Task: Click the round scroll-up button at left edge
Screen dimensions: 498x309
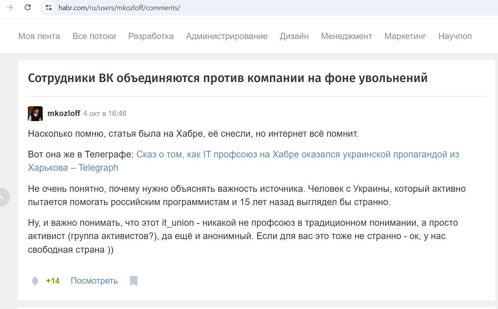Action: click(x=3, y=197)
